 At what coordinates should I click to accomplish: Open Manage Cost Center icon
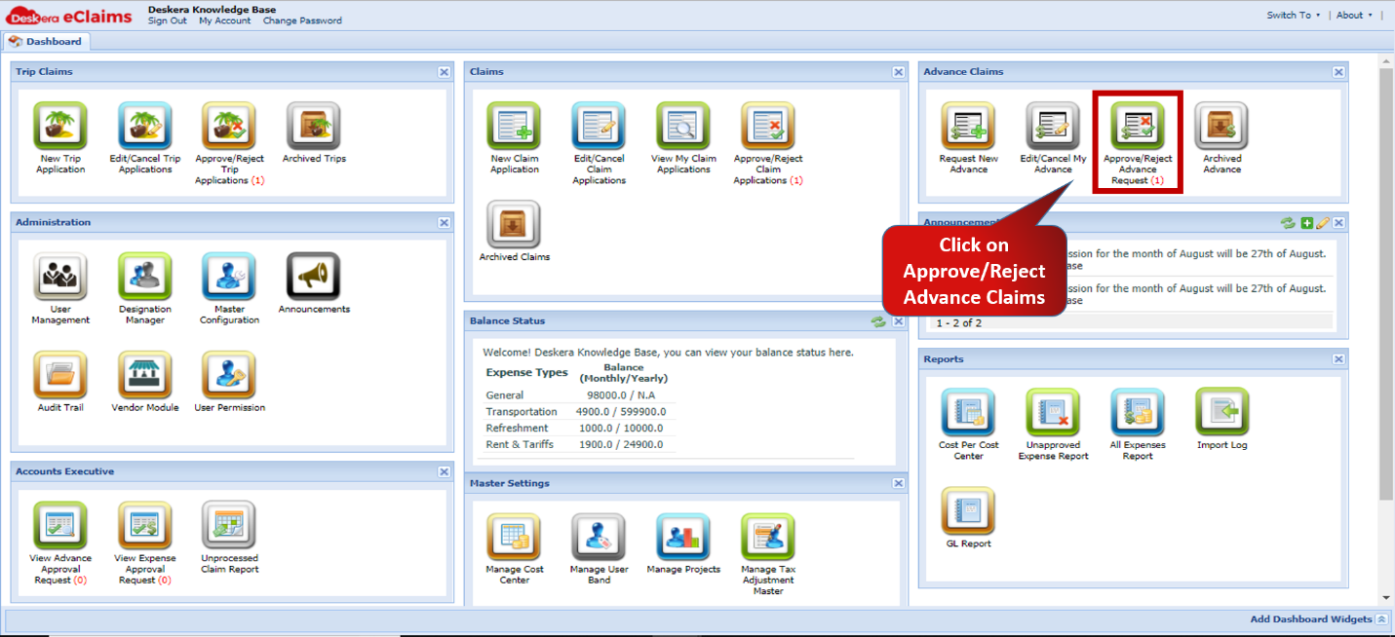point(514,538)
